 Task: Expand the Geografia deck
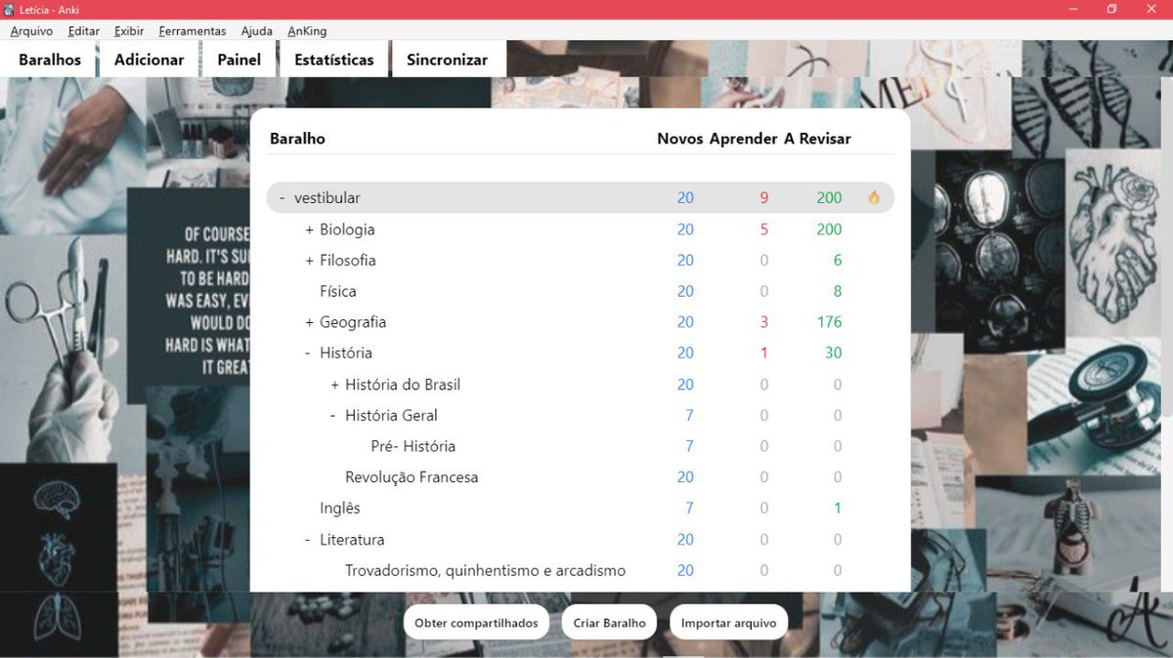(x=309, y=322)
